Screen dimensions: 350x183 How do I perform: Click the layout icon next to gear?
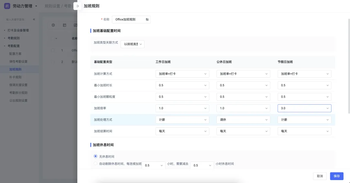pos(64,25)
